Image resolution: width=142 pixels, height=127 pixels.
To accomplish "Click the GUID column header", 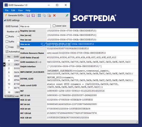I will [16, 57].
